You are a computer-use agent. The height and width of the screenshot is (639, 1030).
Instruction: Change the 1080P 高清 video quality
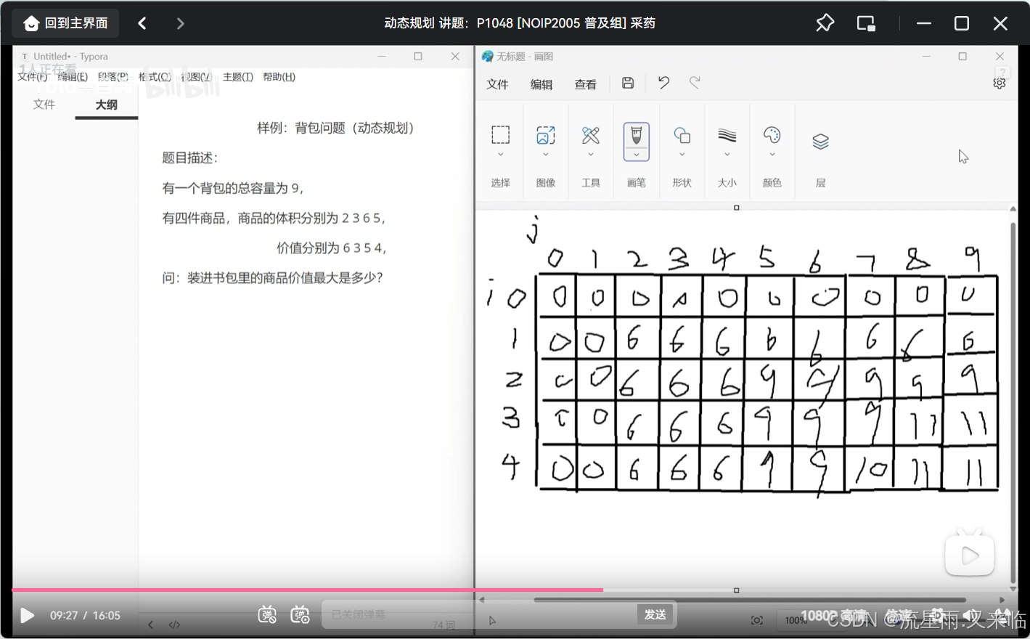point(833,616)
